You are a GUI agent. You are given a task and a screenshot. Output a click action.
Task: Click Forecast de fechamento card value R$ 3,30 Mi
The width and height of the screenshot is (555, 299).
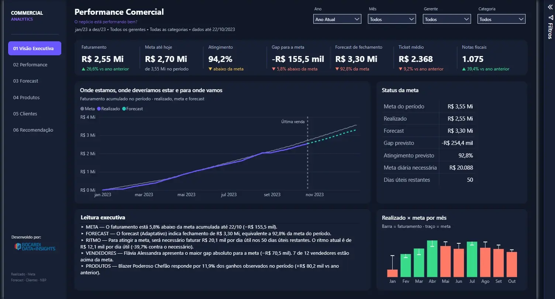click(356, 59)
